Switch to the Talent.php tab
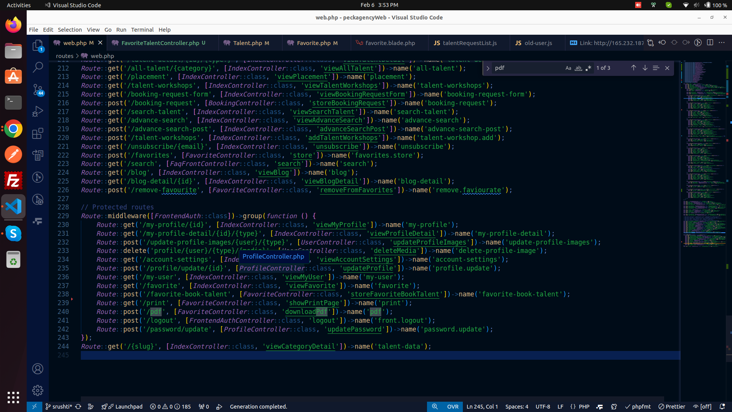Viewport: 732px width, 412px height. pos(247,43)
